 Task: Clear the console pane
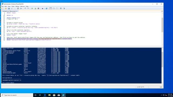(x=21, y=8)
